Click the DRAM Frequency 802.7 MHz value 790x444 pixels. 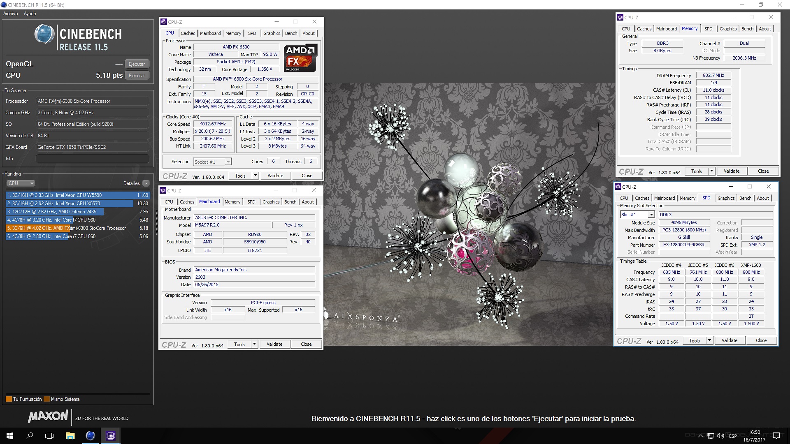713,75
